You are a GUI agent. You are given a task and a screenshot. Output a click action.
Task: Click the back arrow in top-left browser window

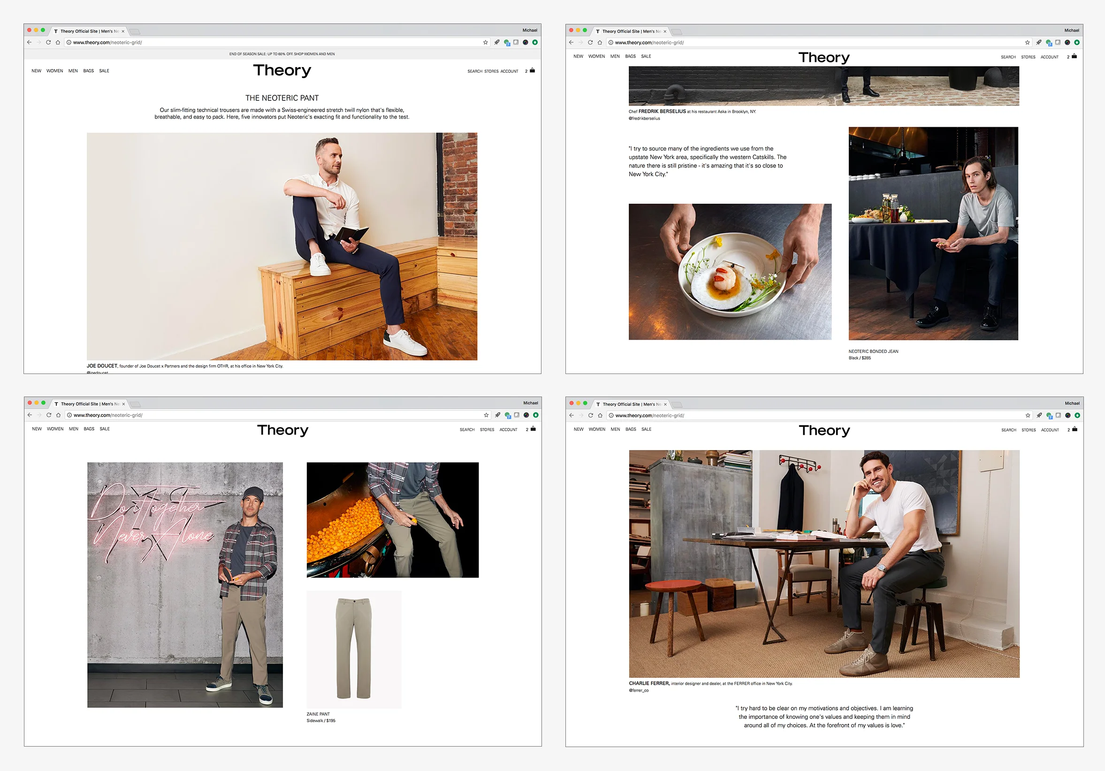pos(30,42)
